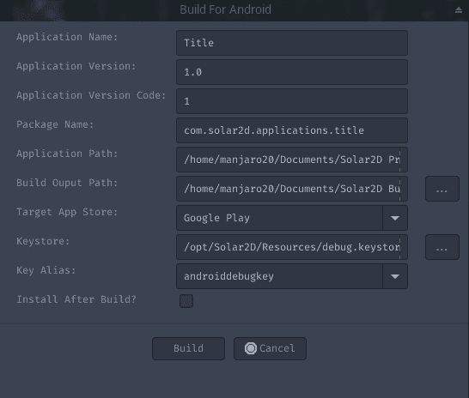Click the Application Version field showing 1.0
Viewport: 469px width, 398px height.
pyautogui.click(x=292, y=72)
